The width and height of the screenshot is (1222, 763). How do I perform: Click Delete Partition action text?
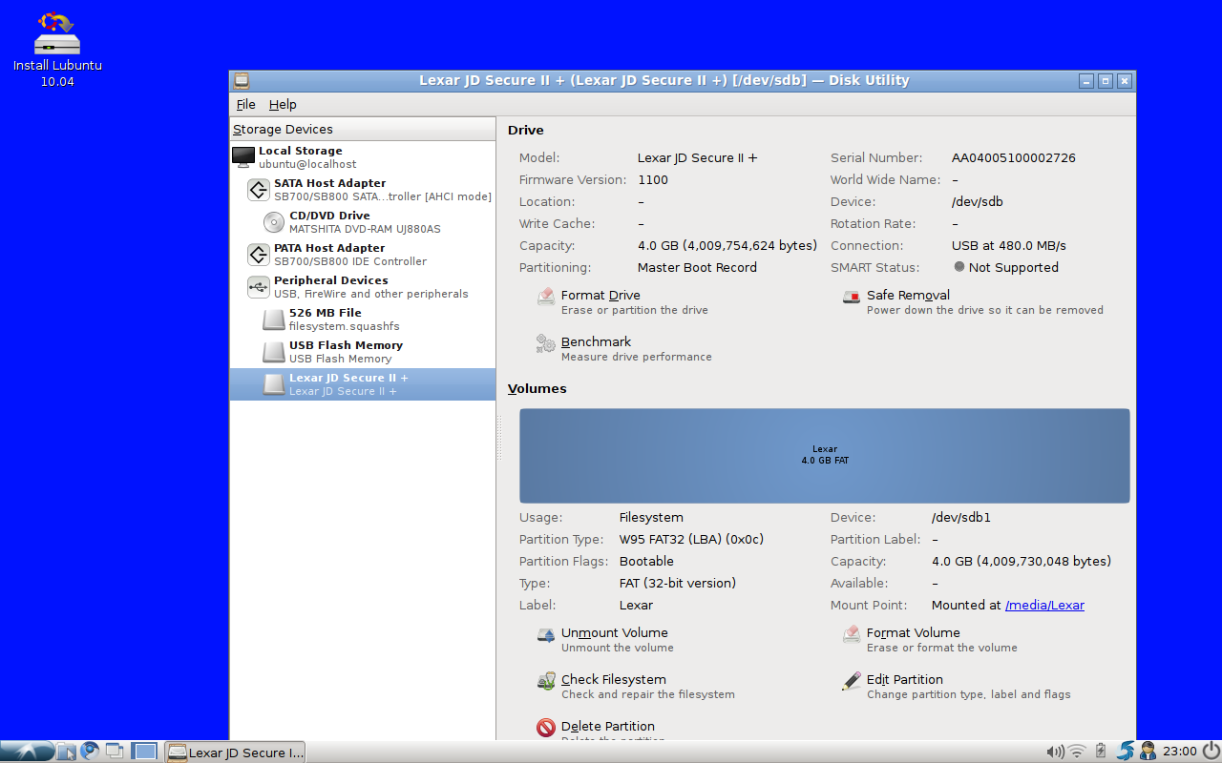(x=608, y=726)
